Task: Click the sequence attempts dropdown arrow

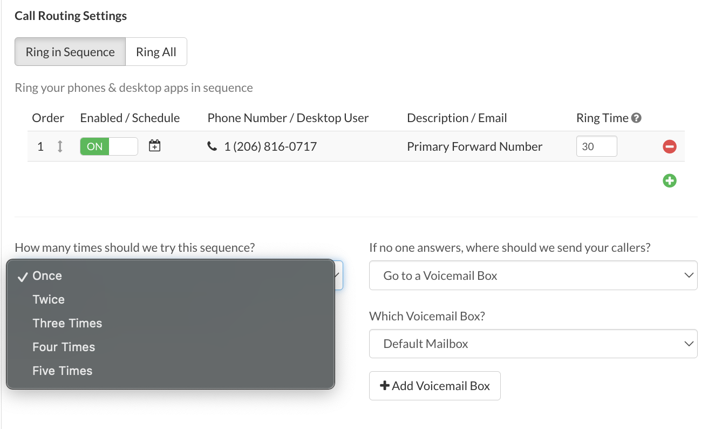Action: coord(338,276)
